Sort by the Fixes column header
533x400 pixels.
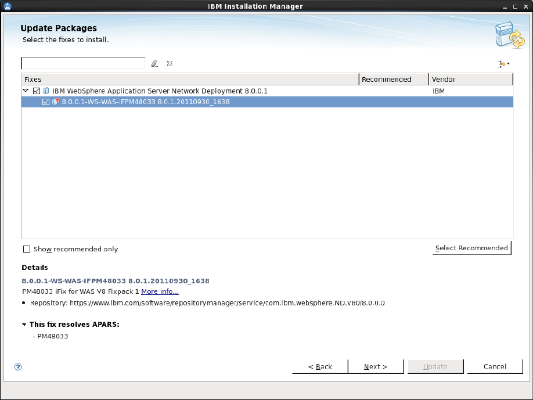[190, 79]
